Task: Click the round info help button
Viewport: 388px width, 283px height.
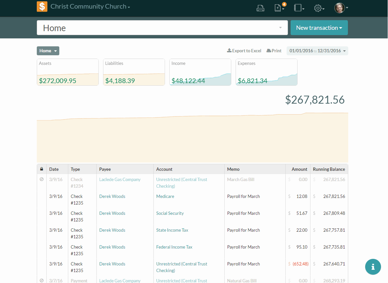Action: [373, 266]
